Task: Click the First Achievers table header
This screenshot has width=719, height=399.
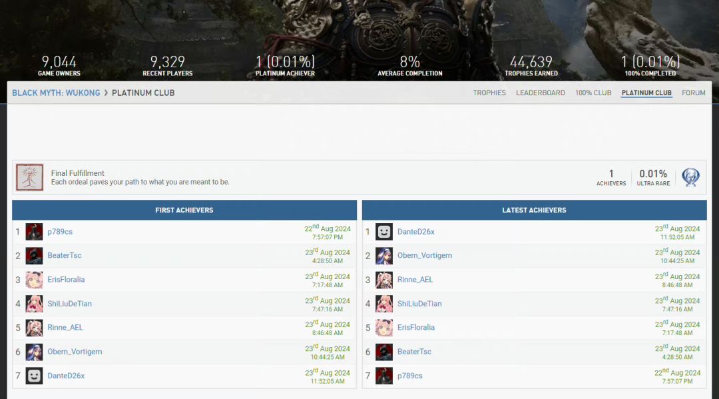Action: [184, 210]
